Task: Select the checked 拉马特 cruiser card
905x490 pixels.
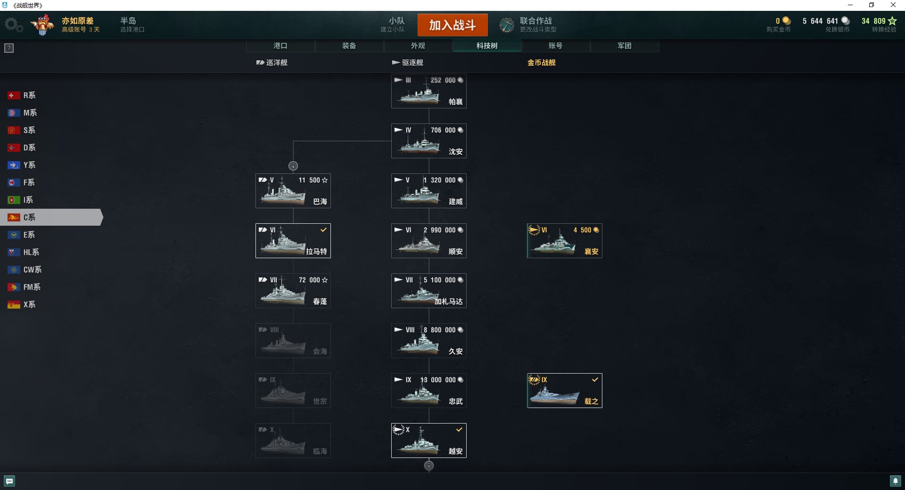Action: click(x=293, y=241)
